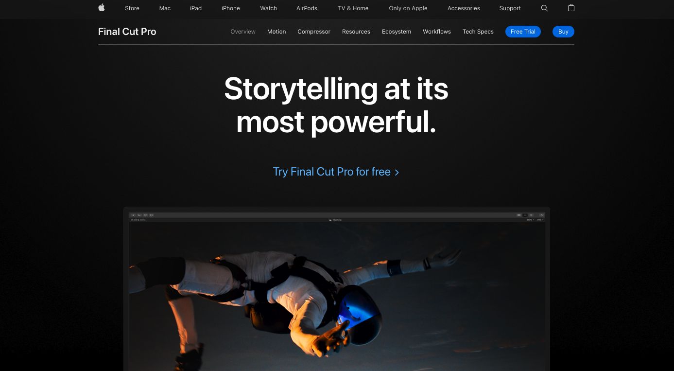Visit the Support page
Image resolution: width=674 pixels, height=371 pixels.
(x=510, y=8)
